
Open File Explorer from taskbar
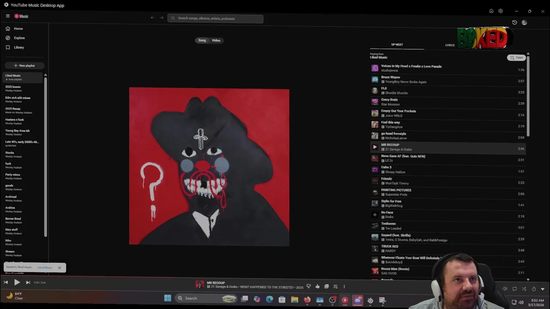(x=294, y=300)
